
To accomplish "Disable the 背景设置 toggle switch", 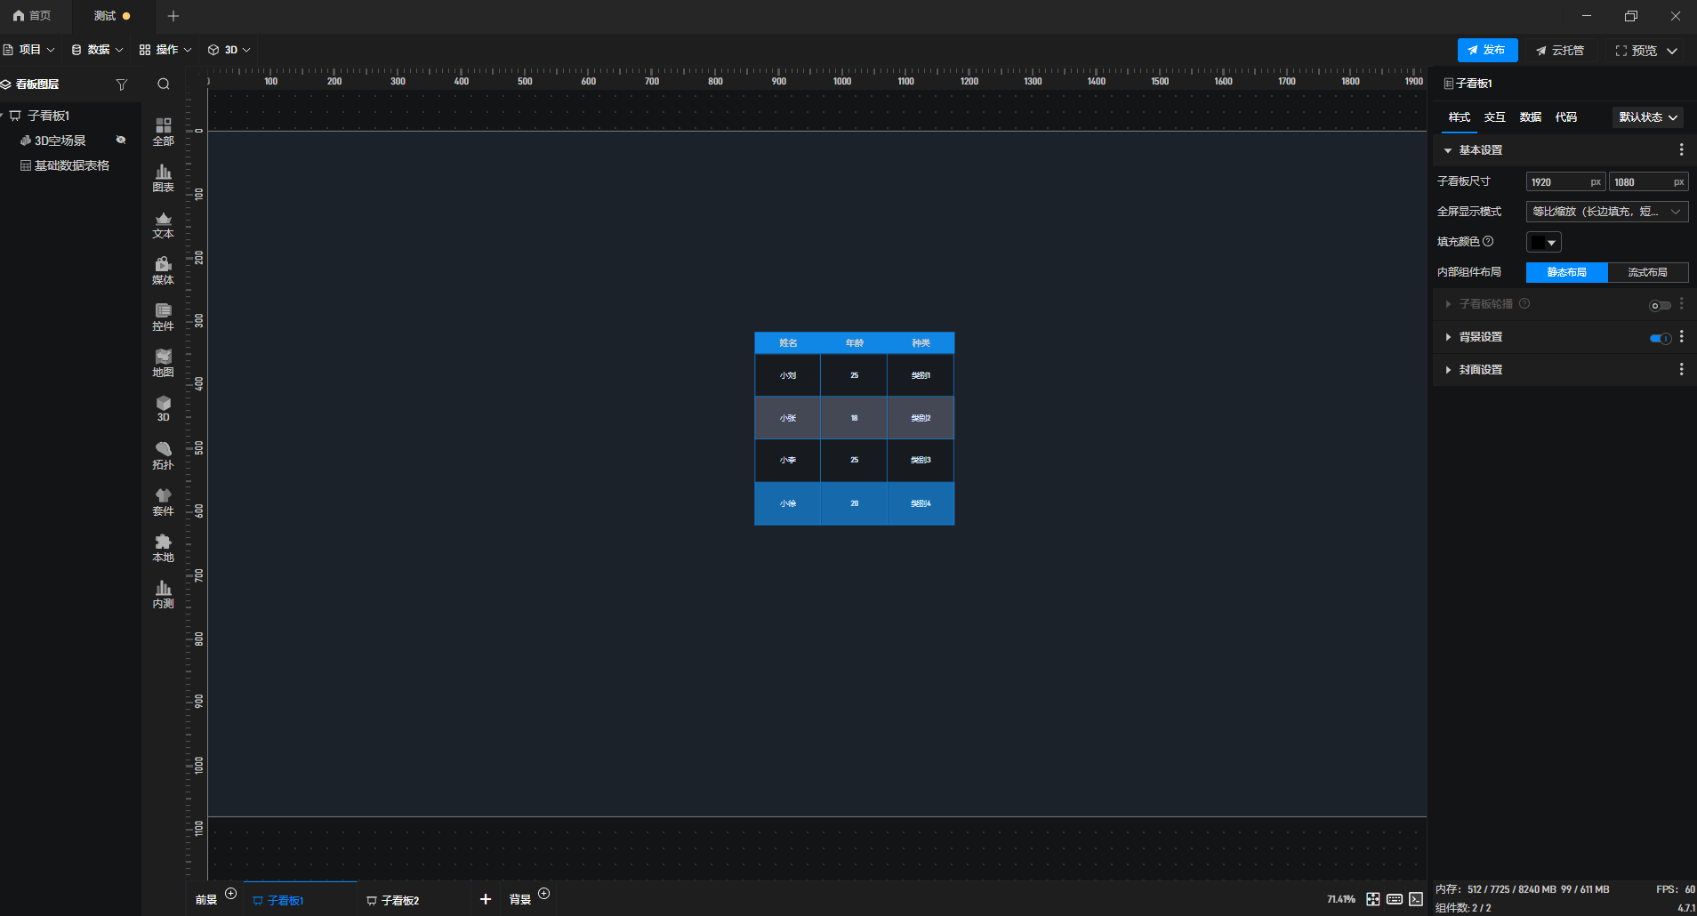I will click(x=1660, y=338).
